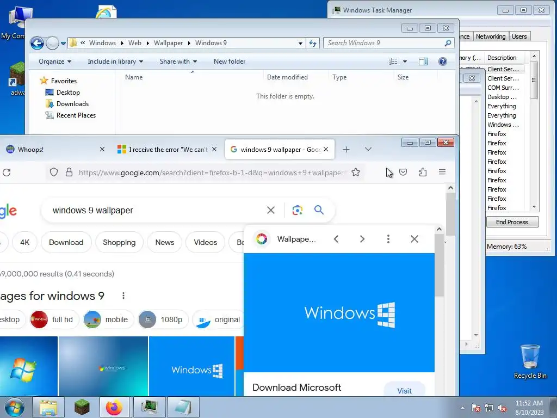Click the Explorer help question mark icon
The width and height of the screenshot is (557, 418).
coord(443,62)
